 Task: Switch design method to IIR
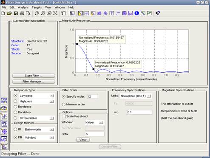coord(15,129)
